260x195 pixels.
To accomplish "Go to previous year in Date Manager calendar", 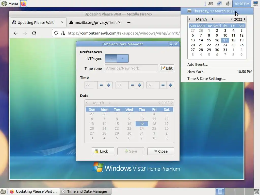I will tap(159, 103).
